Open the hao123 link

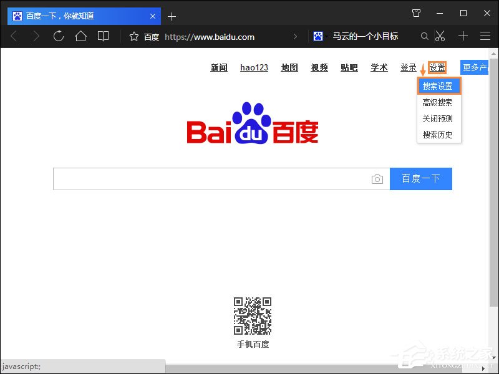click(x=254, y=67)
